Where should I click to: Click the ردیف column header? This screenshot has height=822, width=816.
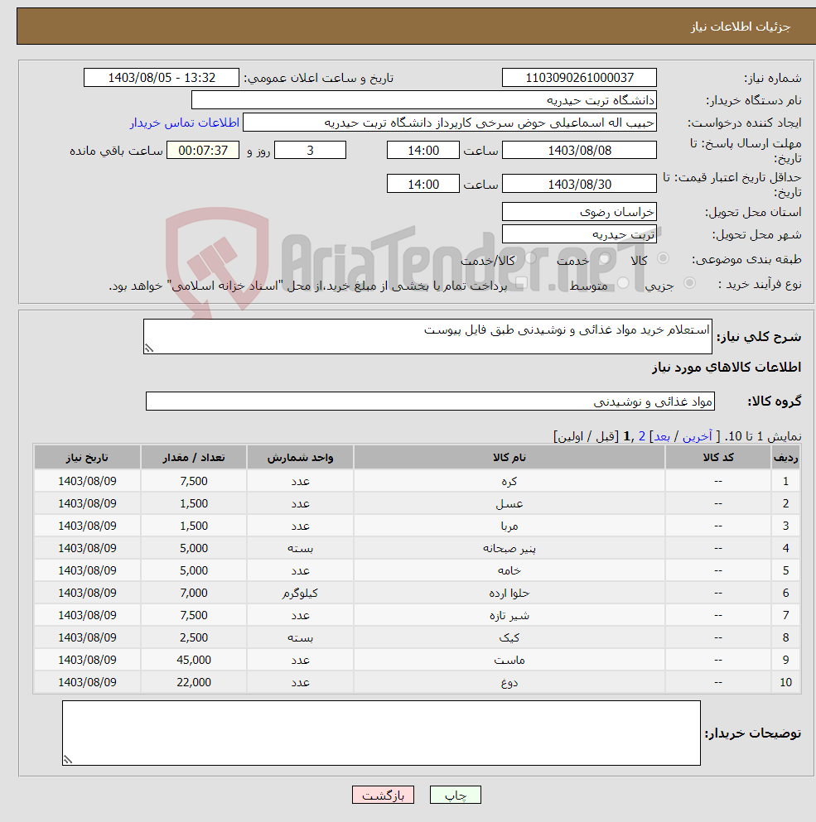(785, 457)
